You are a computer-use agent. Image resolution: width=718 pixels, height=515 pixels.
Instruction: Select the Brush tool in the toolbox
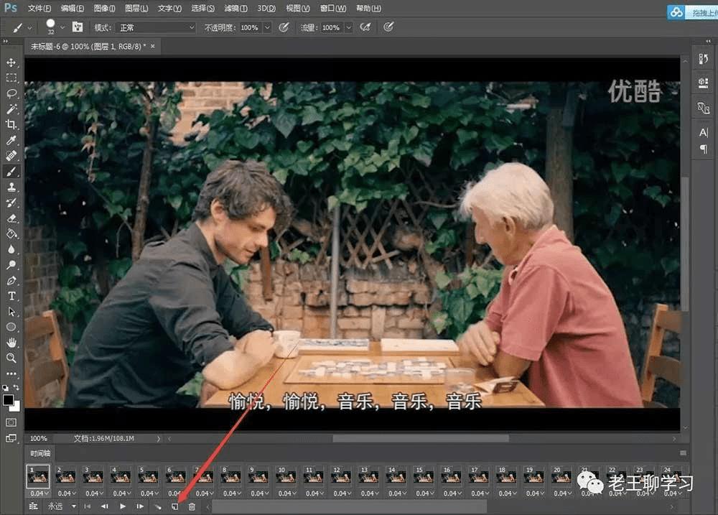(x=11, y=172)
